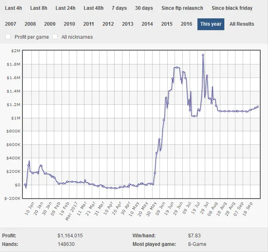This screenshot has height=252, width=268.
Task: Select the Last 4h time filter
Action: pyautogui.click(x=13, y=8)
